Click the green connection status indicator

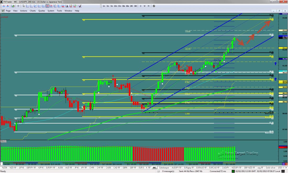[x=233, y=171]
